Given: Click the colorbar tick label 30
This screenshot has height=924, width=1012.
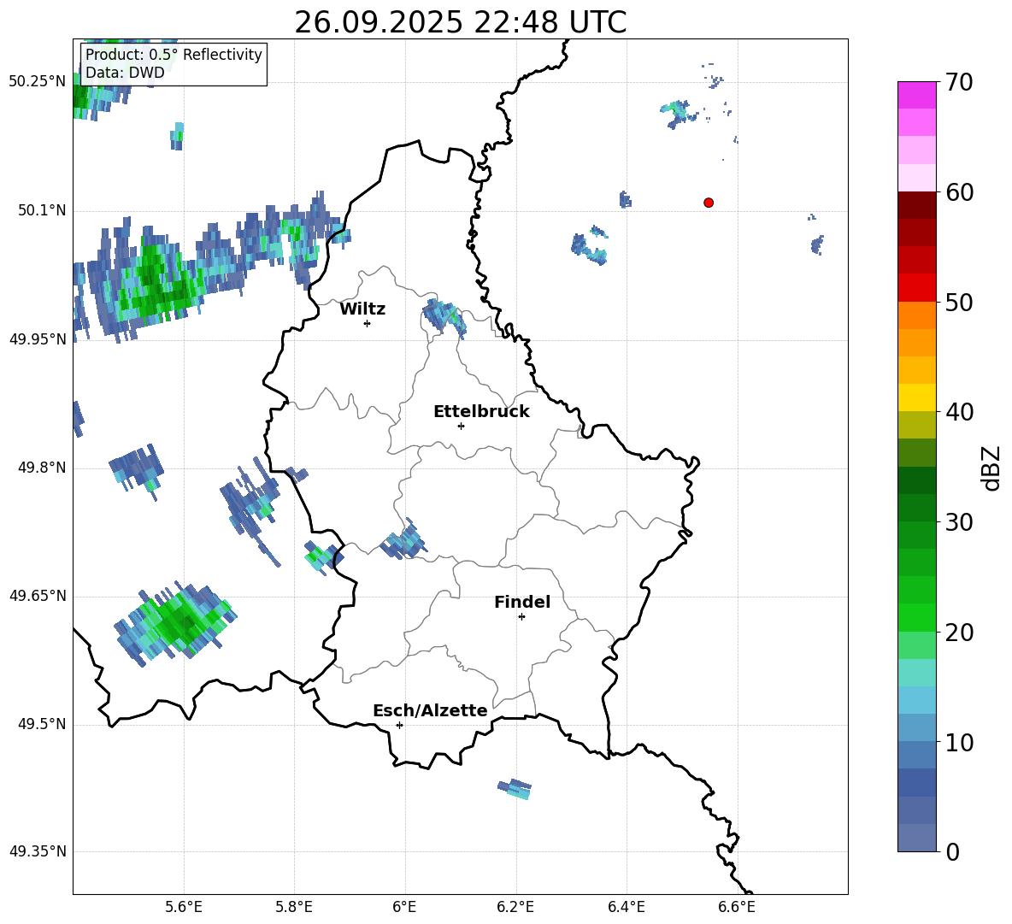Looking at the screenshot, I should point(959,522).
